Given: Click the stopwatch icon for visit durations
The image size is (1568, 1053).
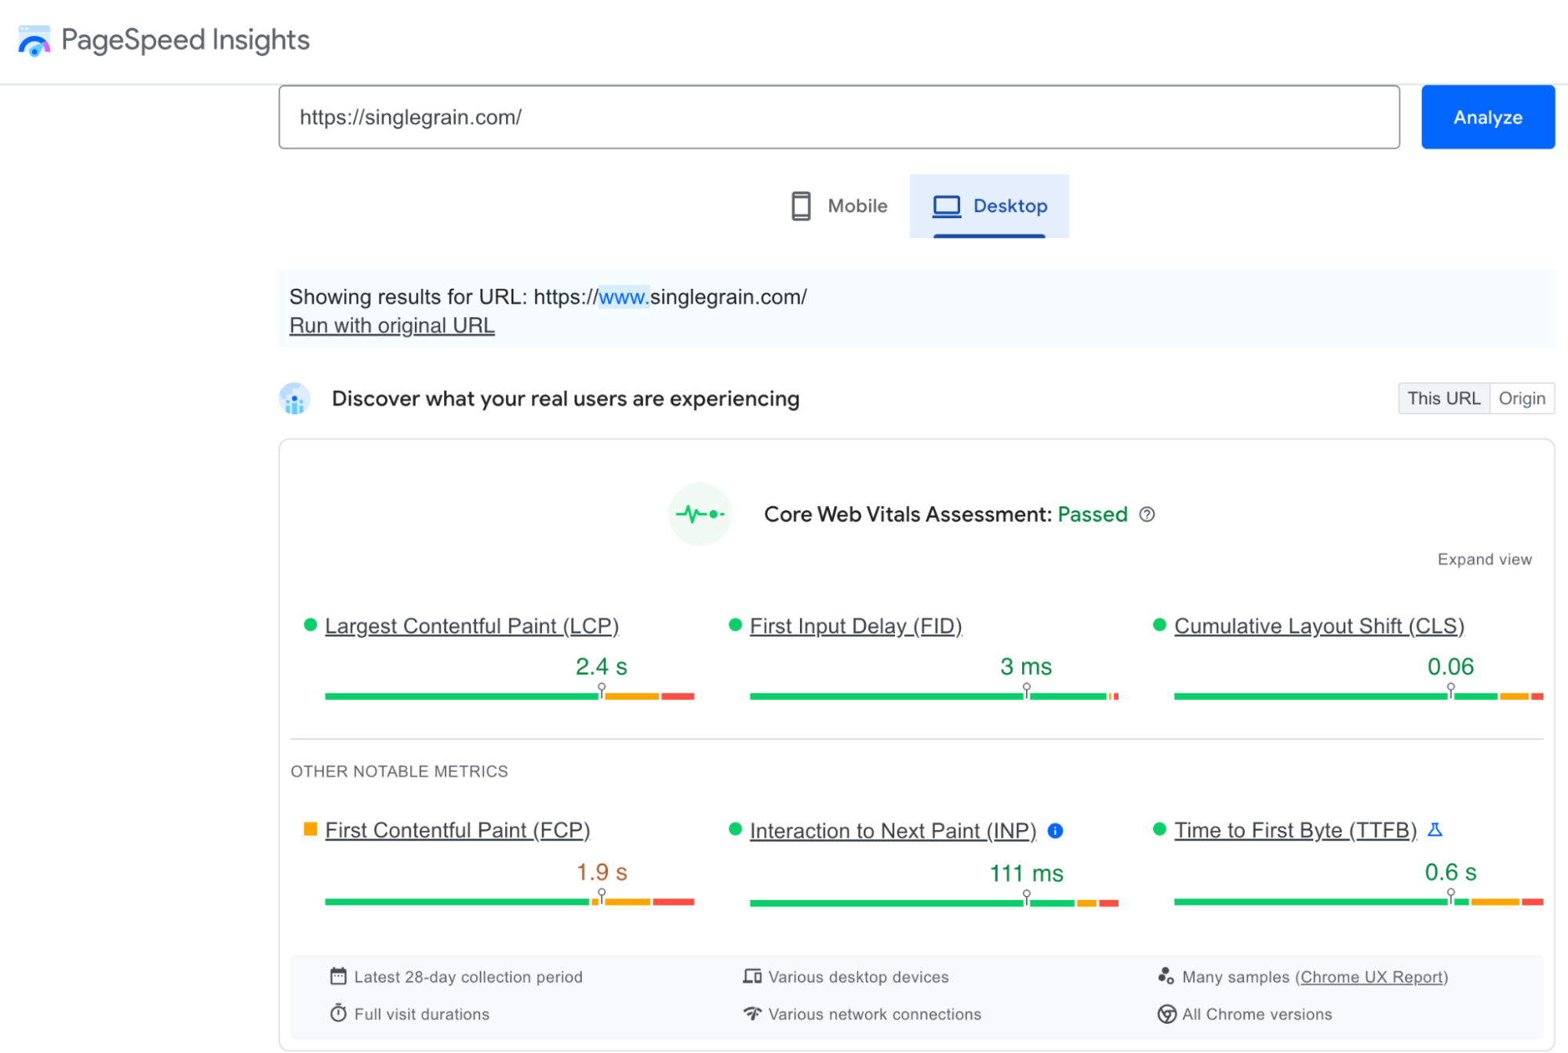Looking at the screenshot, I should [x=338, y=1013].
